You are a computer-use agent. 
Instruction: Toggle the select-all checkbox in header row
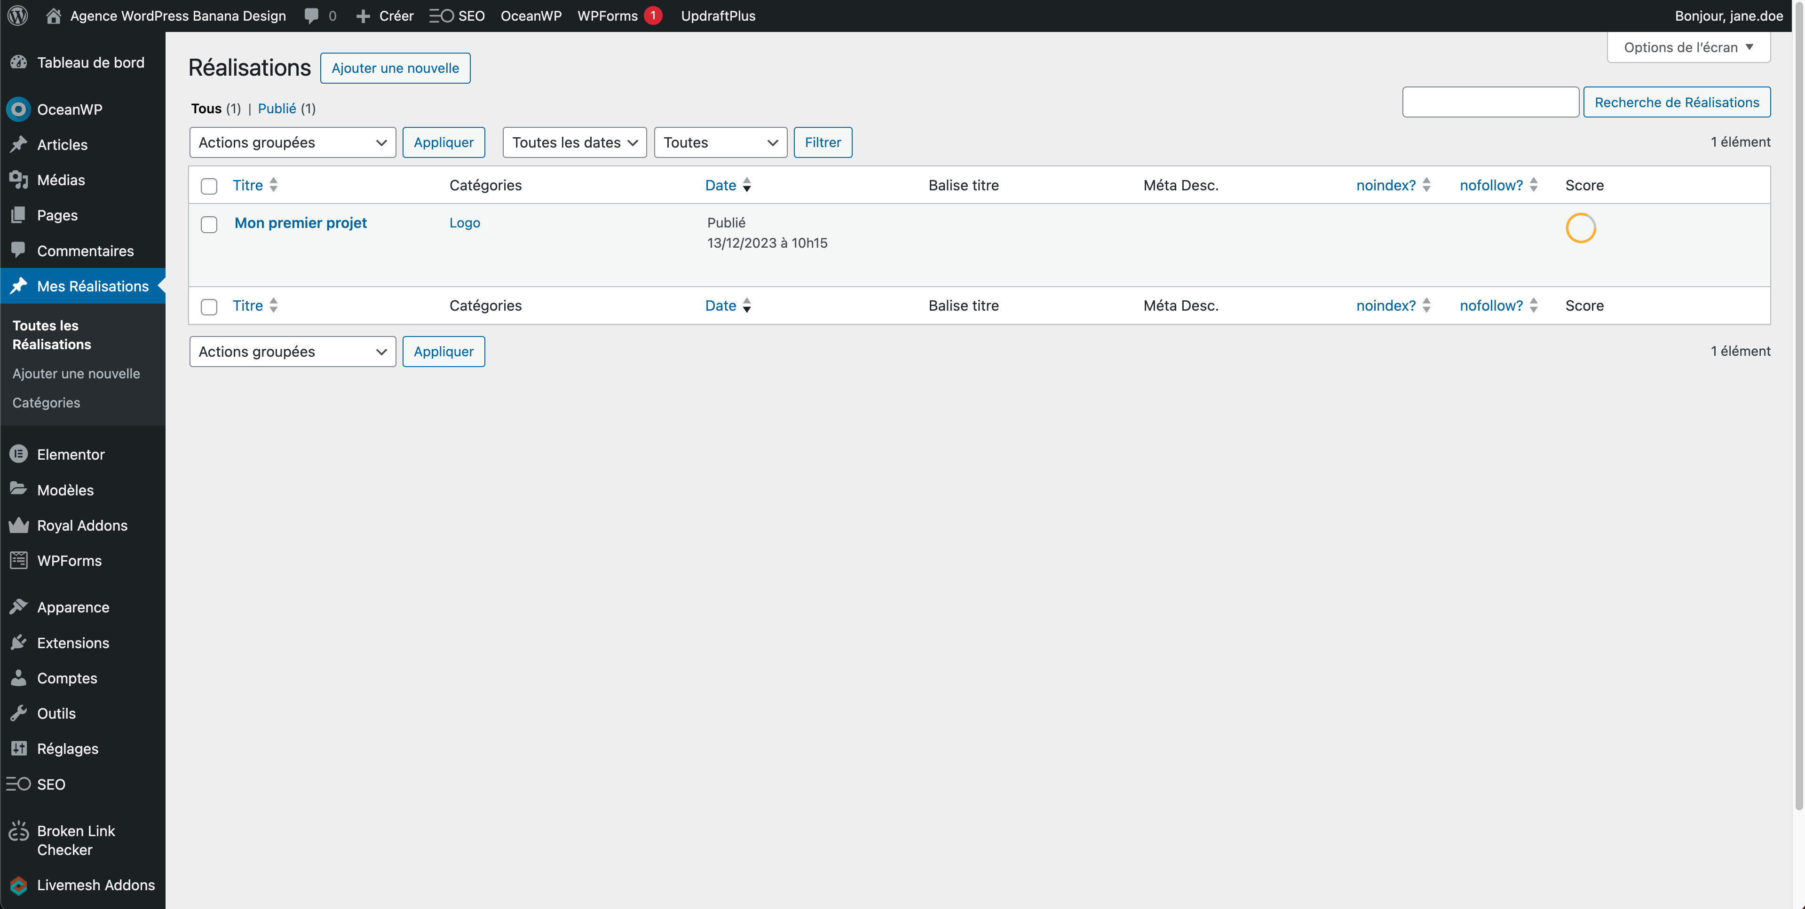point(209,184)
